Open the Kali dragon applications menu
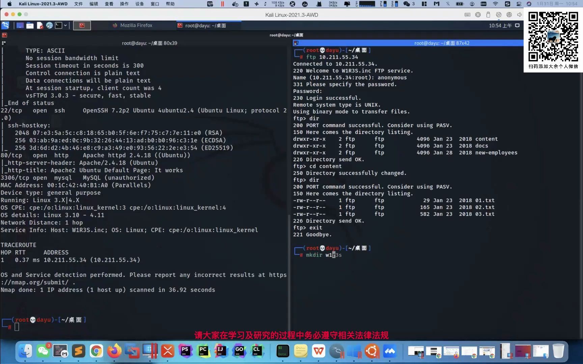The height and width of the screenshot is (364, 583). click(x=5, y=25)
